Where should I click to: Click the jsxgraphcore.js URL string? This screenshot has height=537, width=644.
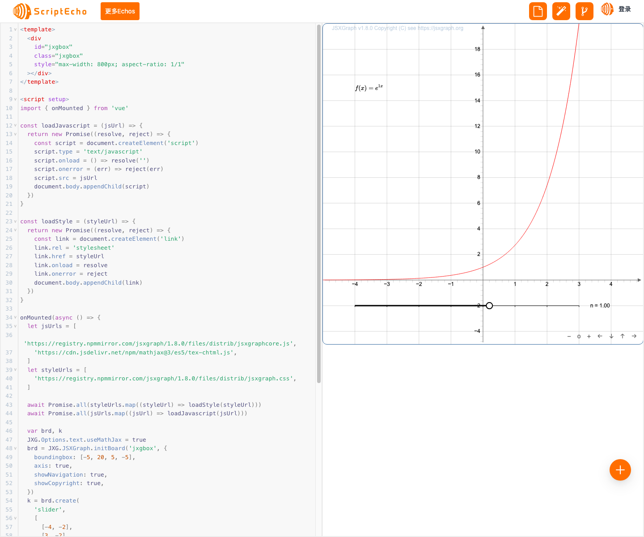pyautogui.click(x=158, y=344)
